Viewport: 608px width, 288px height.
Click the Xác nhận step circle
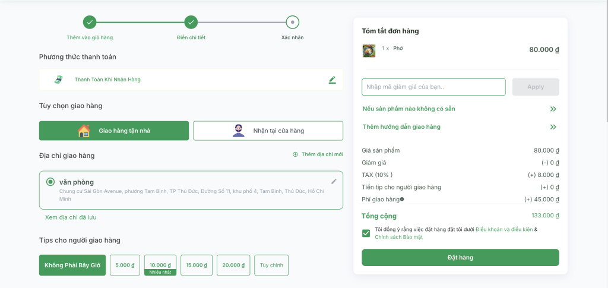coord(292,23)
